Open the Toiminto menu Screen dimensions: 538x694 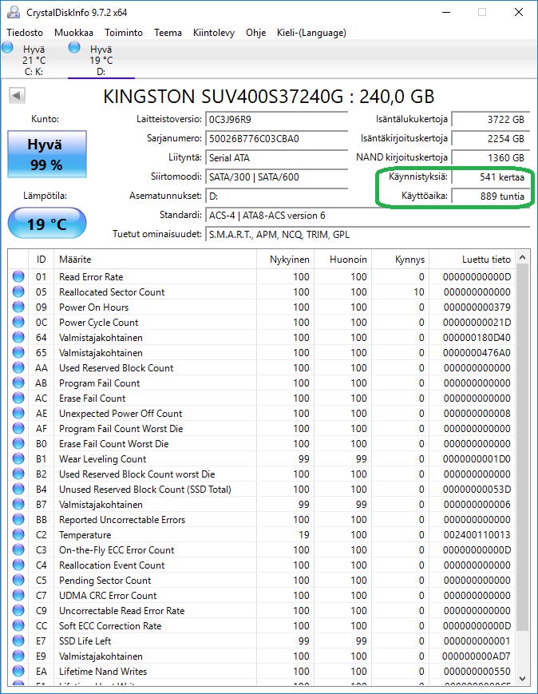coord(124,32)
